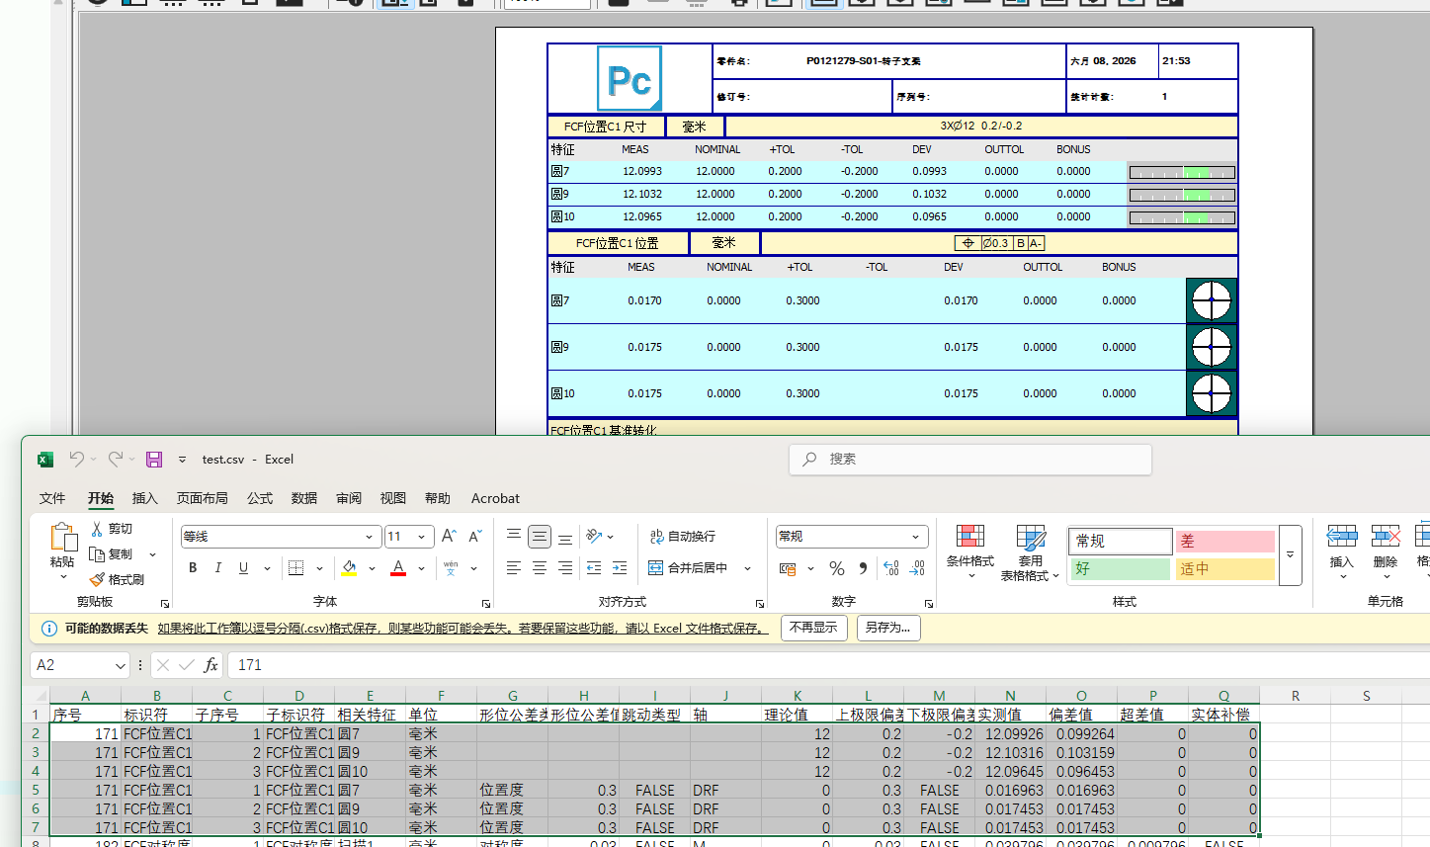This screenshot has height=847, width=1430.
Task: Open the Acrobat ribbon tab
Action: (495, 498)
